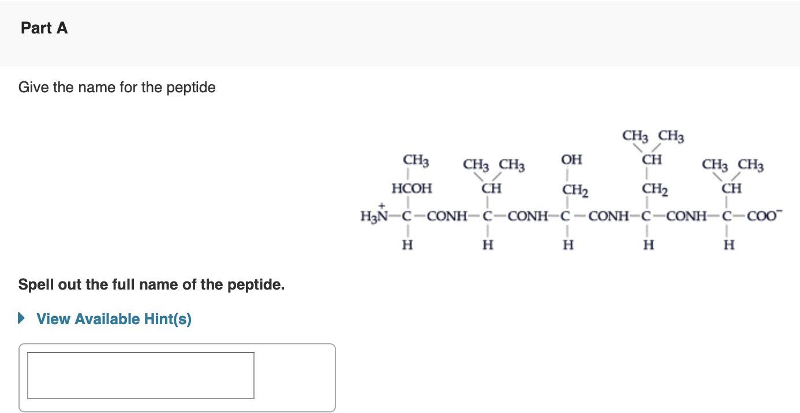Click the topmost CH3 CH3 pair of the leucine residue

[x=653, y=137]
